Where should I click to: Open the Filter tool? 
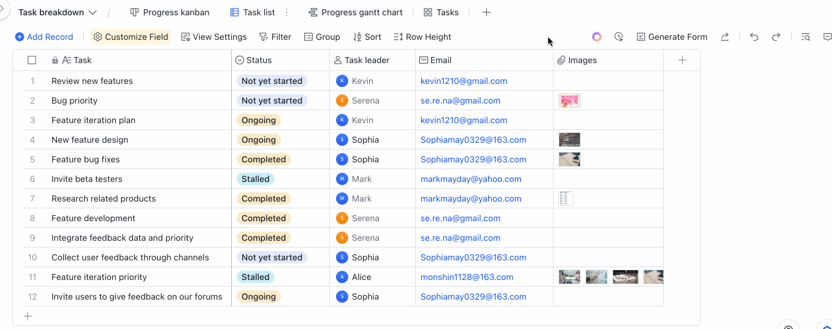click(x=275, y=37)
